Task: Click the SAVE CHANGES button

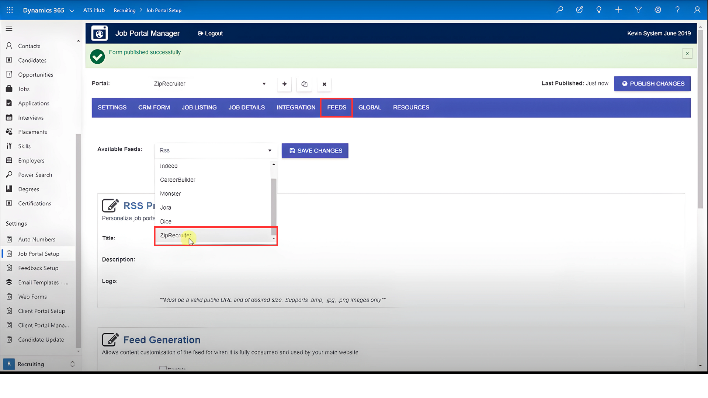Action: (315, 151)
